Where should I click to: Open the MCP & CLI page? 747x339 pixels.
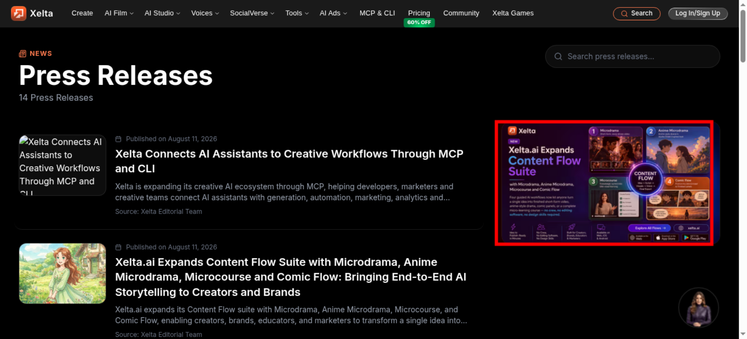point(377,13)
